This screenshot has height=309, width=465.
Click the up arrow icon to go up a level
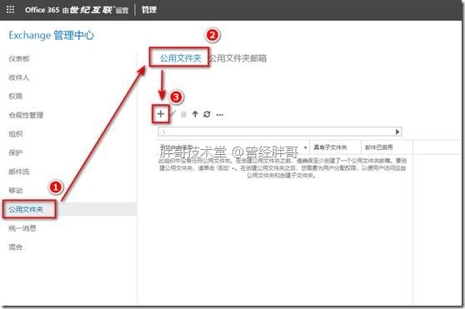click(195, 114)
